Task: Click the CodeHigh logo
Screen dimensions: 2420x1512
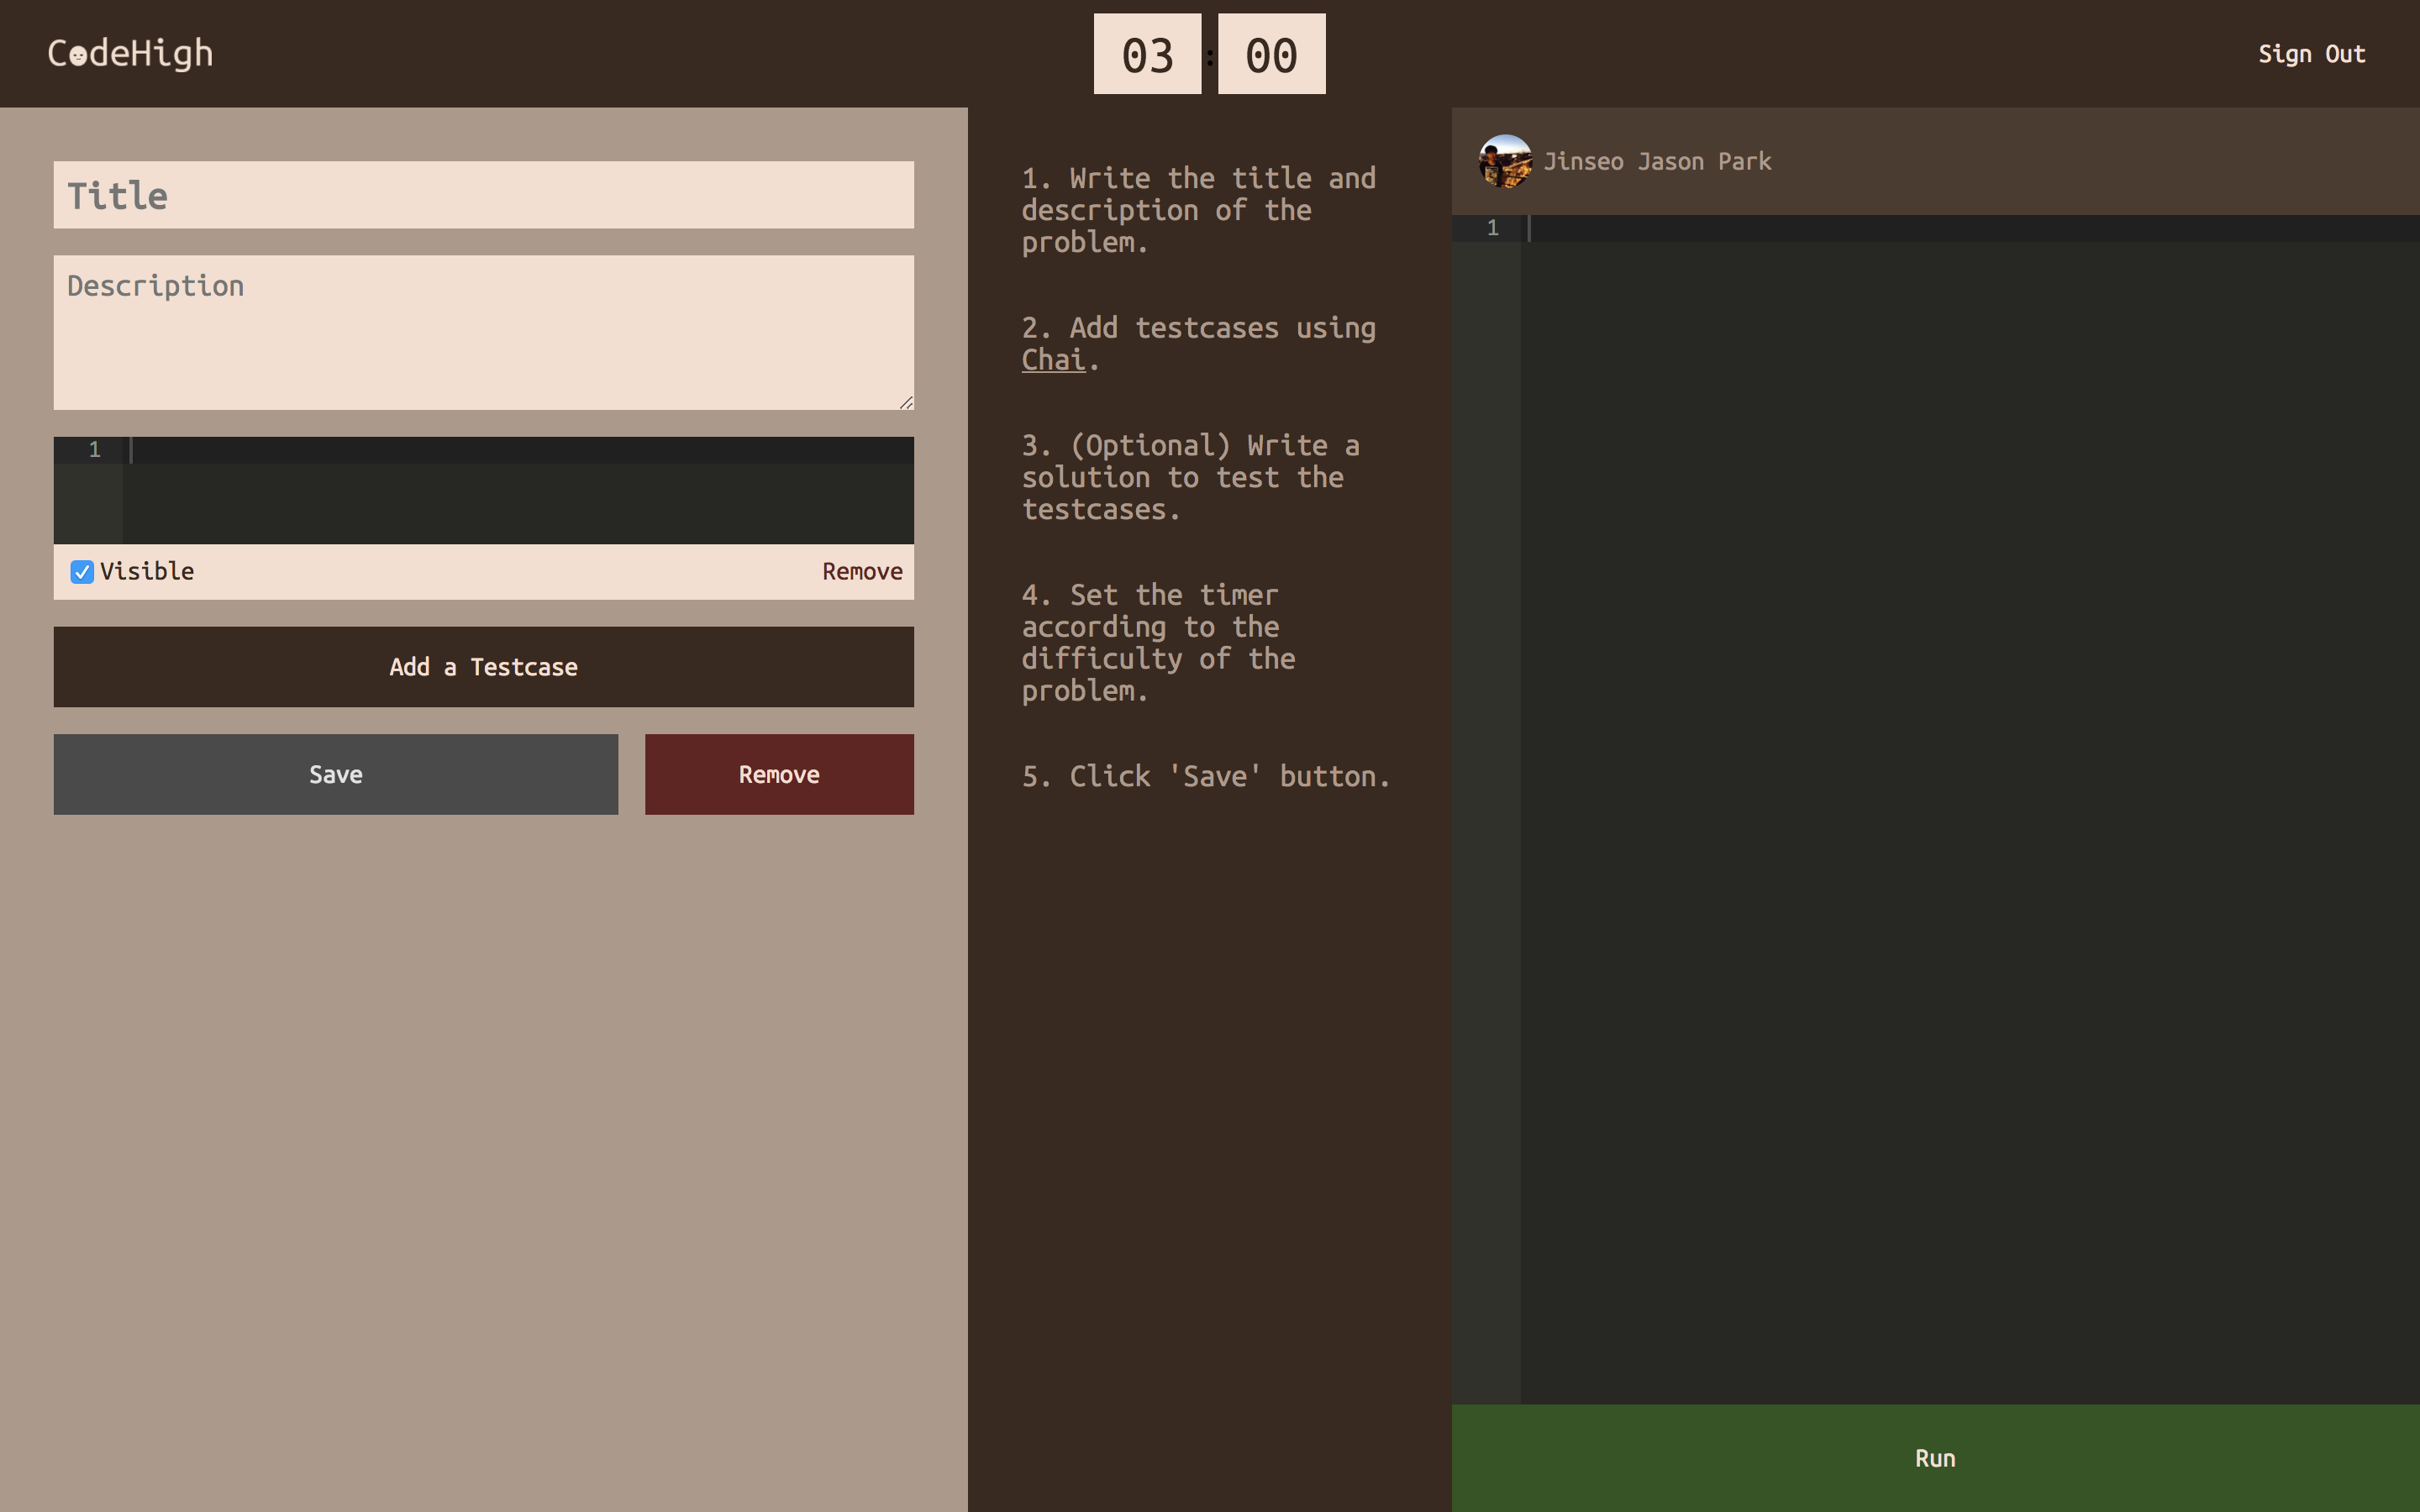Action: click(x=130, y=53)
